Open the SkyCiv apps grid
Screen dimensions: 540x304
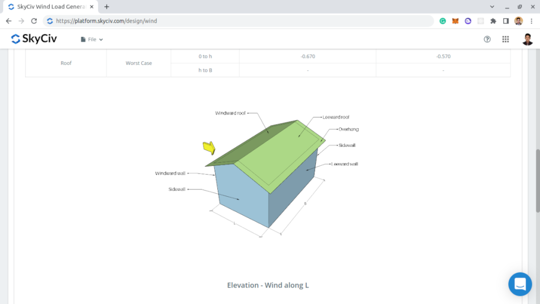click(505, 40)
